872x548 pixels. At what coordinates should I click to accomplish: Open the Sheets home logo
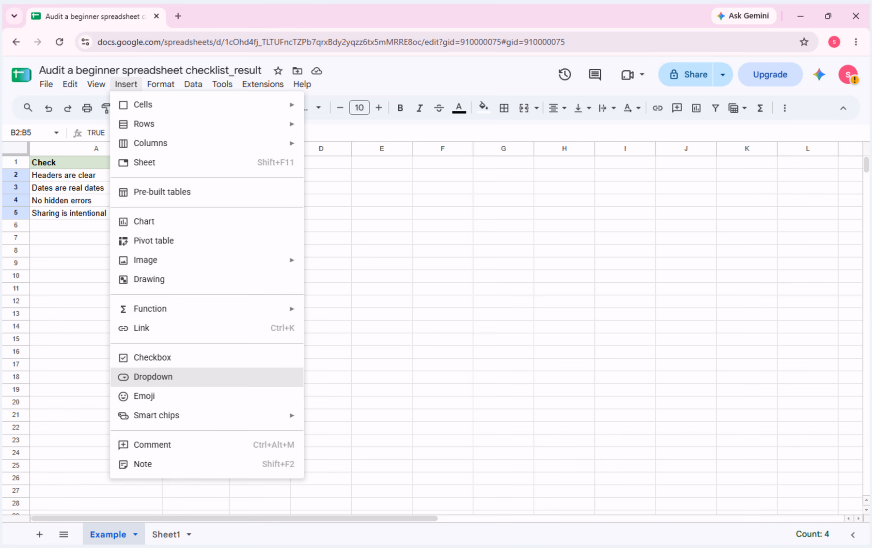click(x=21, y=75)
